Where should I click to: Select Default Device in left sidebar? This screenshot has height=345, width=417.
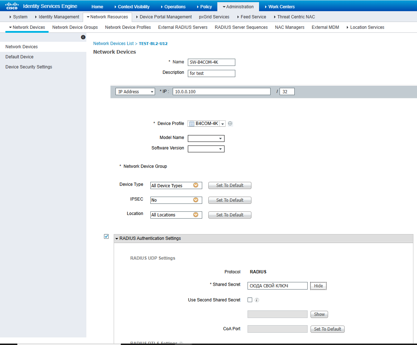tap(19, 57)
